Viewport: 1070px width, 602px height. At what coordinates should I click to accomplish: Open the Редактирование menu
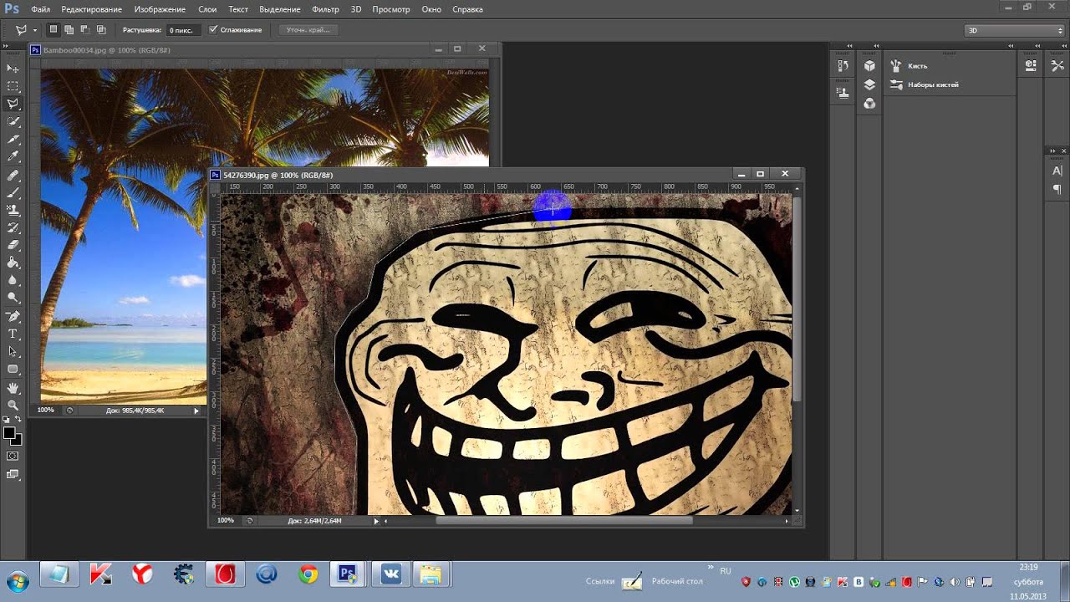click(91, 9)
